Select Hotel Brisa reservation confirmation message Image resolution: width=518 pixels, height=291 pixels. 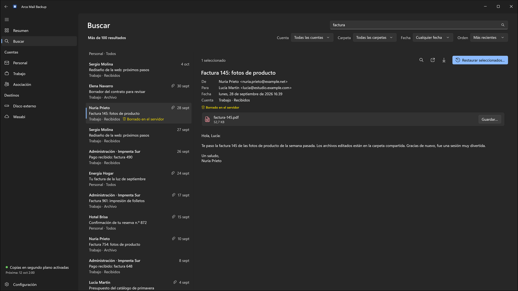tap(139, 223)
